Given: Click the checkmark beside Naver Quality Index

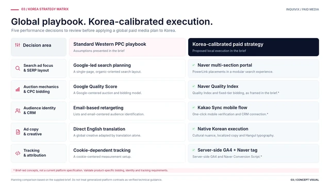Looking at the screenshot, I should (x=194, y=86).
